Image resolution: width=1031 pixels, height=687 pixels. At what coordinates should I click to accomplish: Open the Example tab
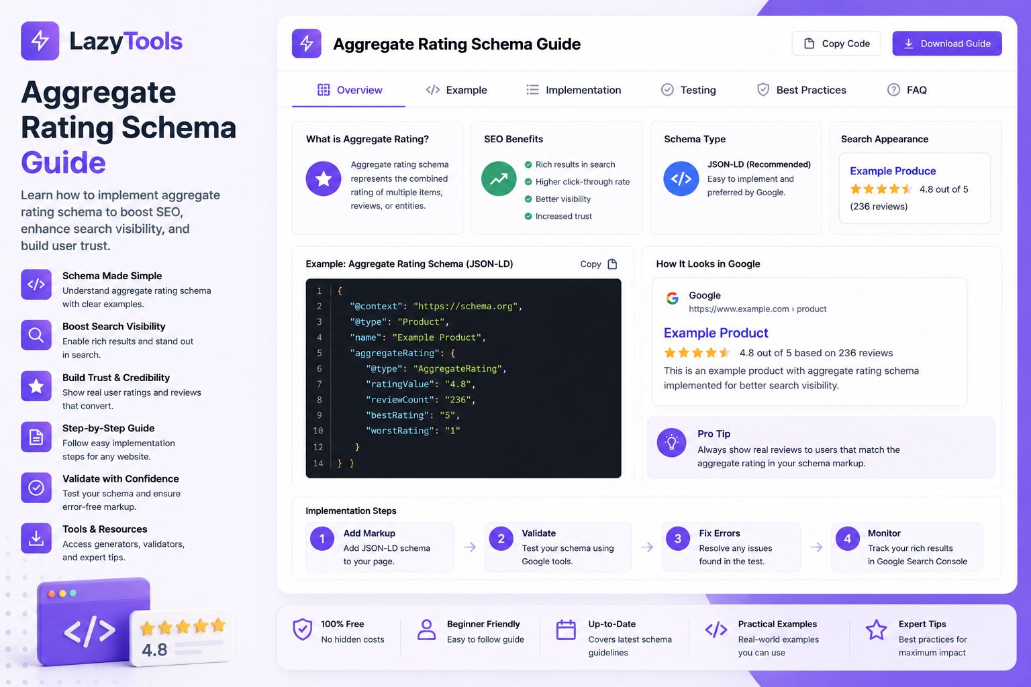(x=456, y=90)
